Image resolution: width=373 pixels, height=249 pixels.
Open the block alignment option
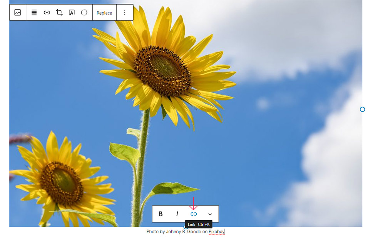[x=34, y=12]
